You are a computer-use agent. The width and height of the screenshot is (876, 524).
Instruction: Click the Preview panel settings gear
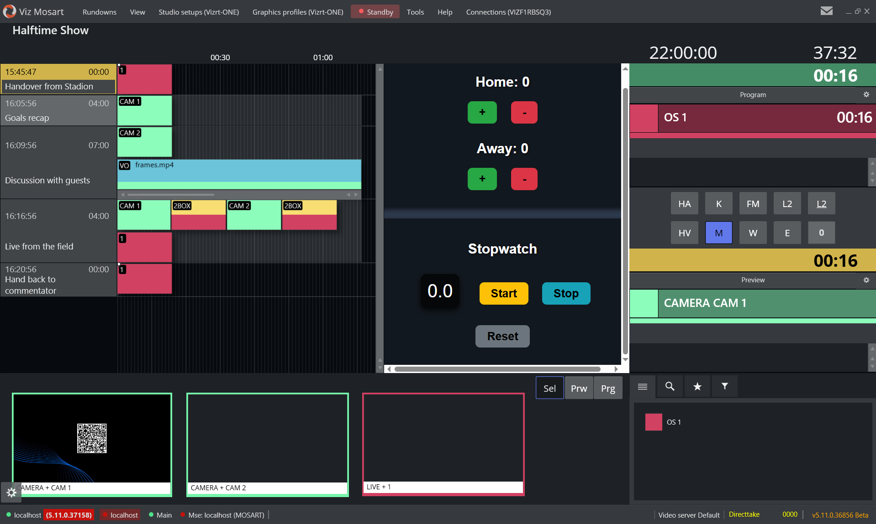pyautogui.click(x=866, y=280)
